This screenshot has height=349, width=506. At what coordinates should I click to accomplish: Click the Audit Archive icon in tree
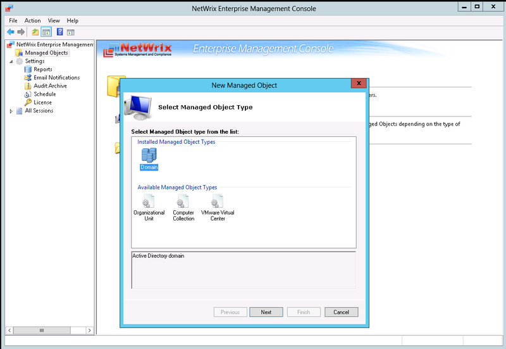click(x=28, y=86)
